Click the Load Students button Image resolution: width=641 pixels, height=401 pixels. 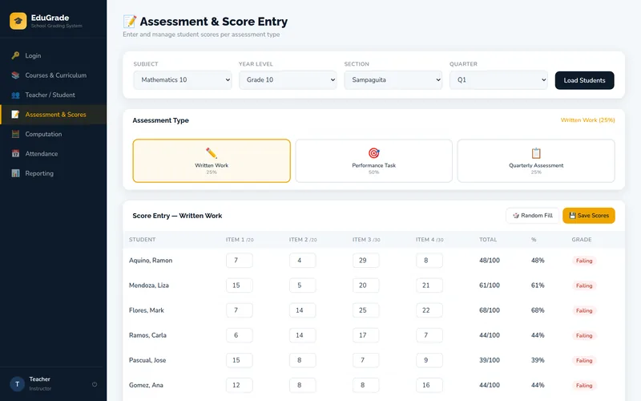click(x=585, y=80)
